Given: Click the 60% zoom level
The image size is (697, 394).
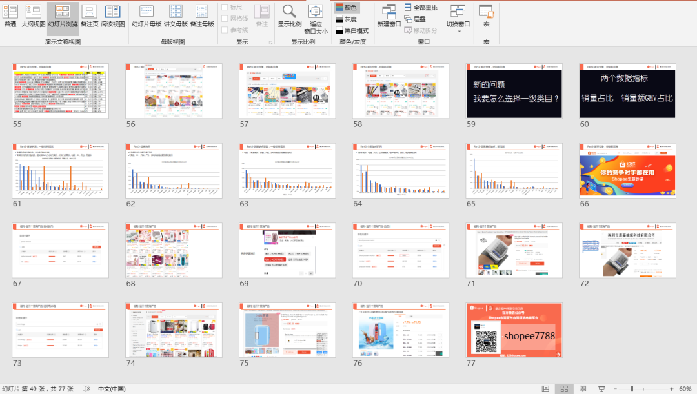Looking at the screenshot, I should 685,389.
